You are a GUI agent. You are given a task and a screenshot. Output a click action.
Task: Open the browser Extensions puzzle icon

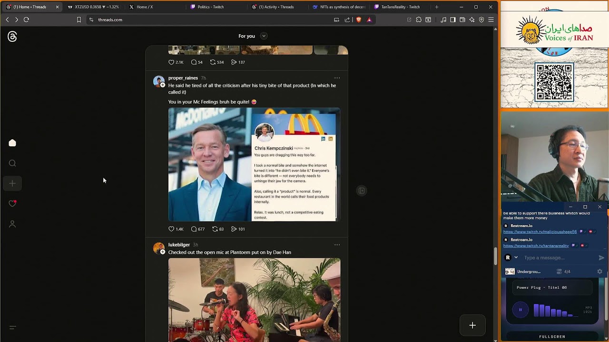(419, 19)
